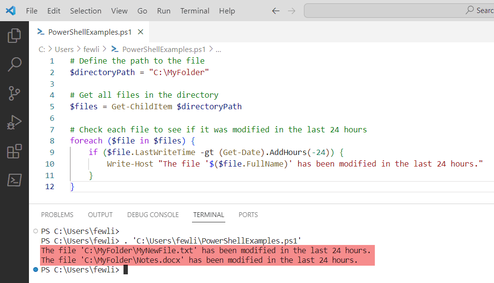Click the MyNewFile.txt terminal output line

coord(206,250)
